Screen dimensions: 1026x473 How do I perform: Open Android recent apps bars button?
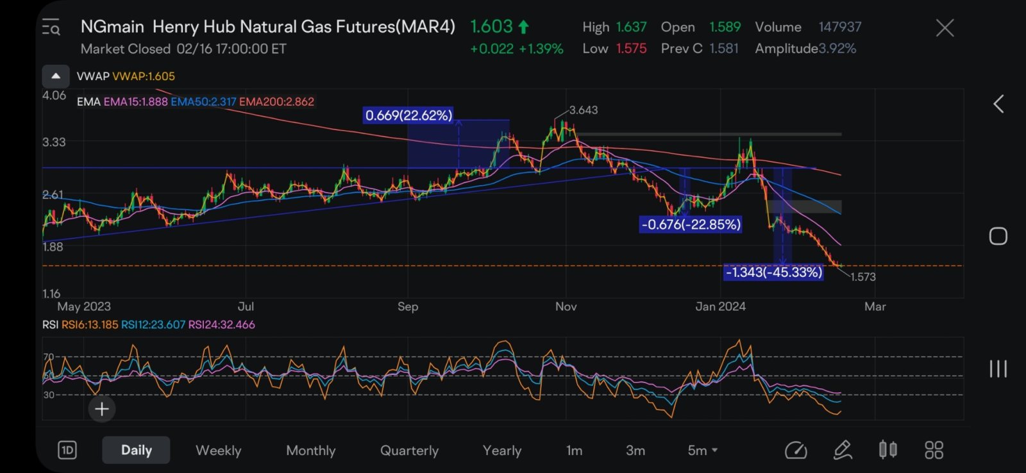(x=998, y=369)
